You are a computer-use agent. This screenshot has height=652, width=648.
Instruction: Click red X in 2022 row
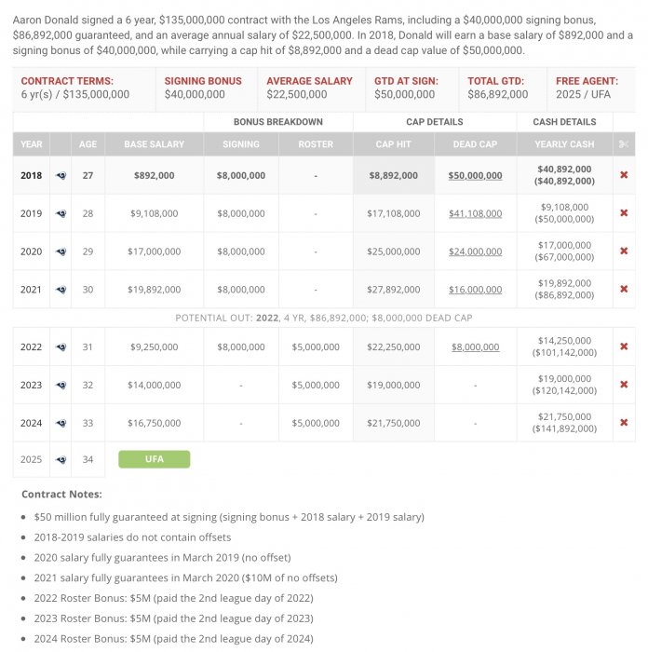coord(624,346)
